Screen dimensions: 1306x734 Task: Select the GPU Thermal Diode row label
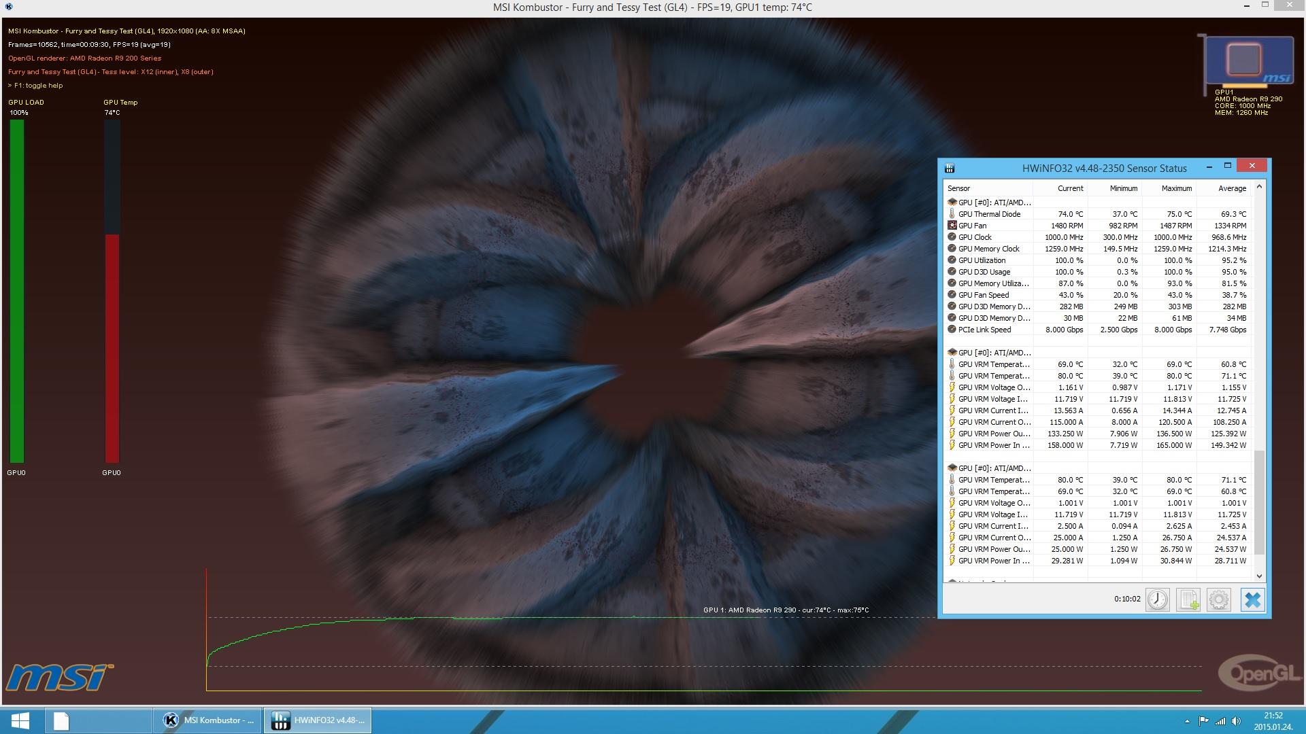coord(989,213)
